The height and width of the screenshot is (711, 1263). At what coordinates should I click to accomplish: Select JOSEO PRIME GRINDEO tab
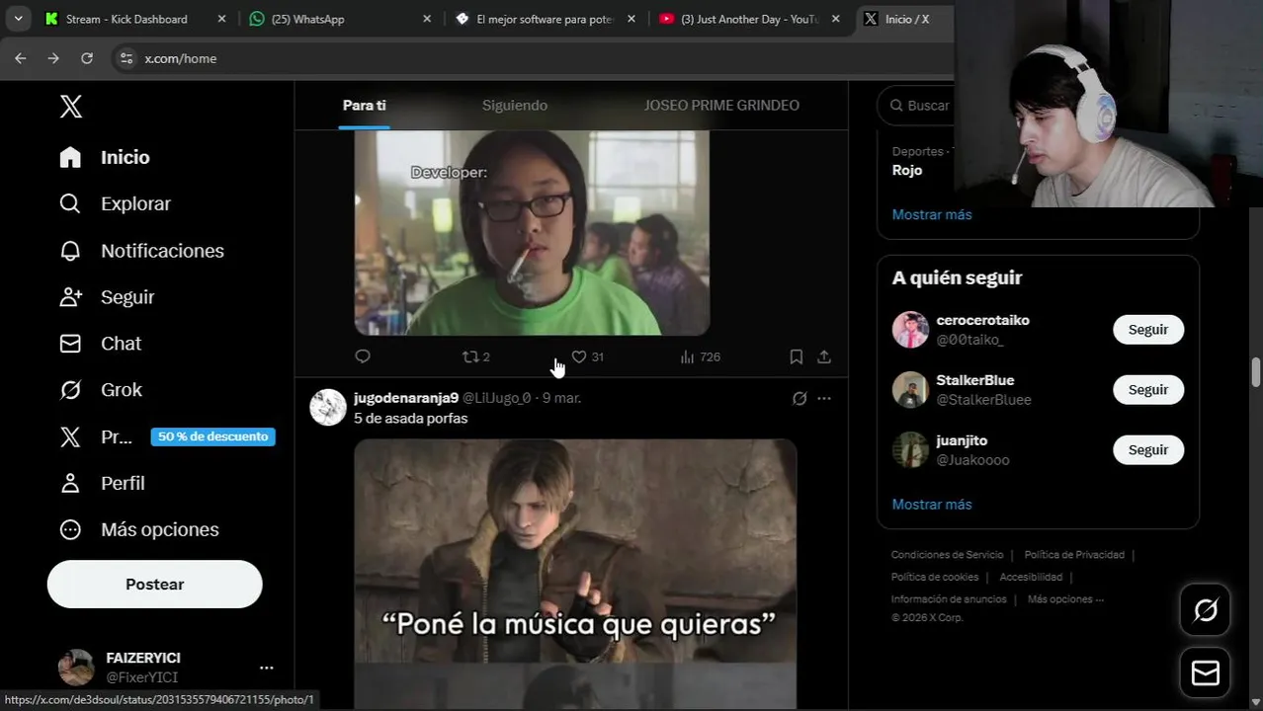pyautogui.click(x=721, y=105)
